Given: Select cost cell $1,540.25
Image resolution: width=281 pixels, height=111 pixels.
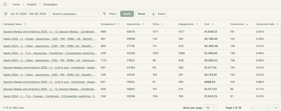Looking at the screenshot, I should tap(211, 96).
